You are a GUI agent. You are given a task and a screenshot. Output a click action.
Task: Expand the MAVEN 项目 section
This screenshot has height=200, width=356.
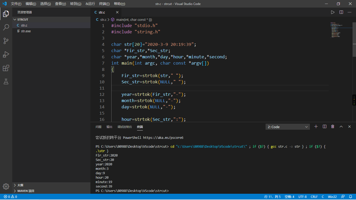51,191
